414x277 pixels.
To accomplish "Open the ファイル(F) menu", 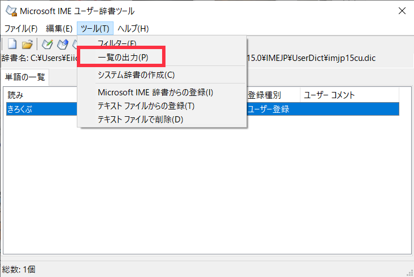I will coord(21,28).
